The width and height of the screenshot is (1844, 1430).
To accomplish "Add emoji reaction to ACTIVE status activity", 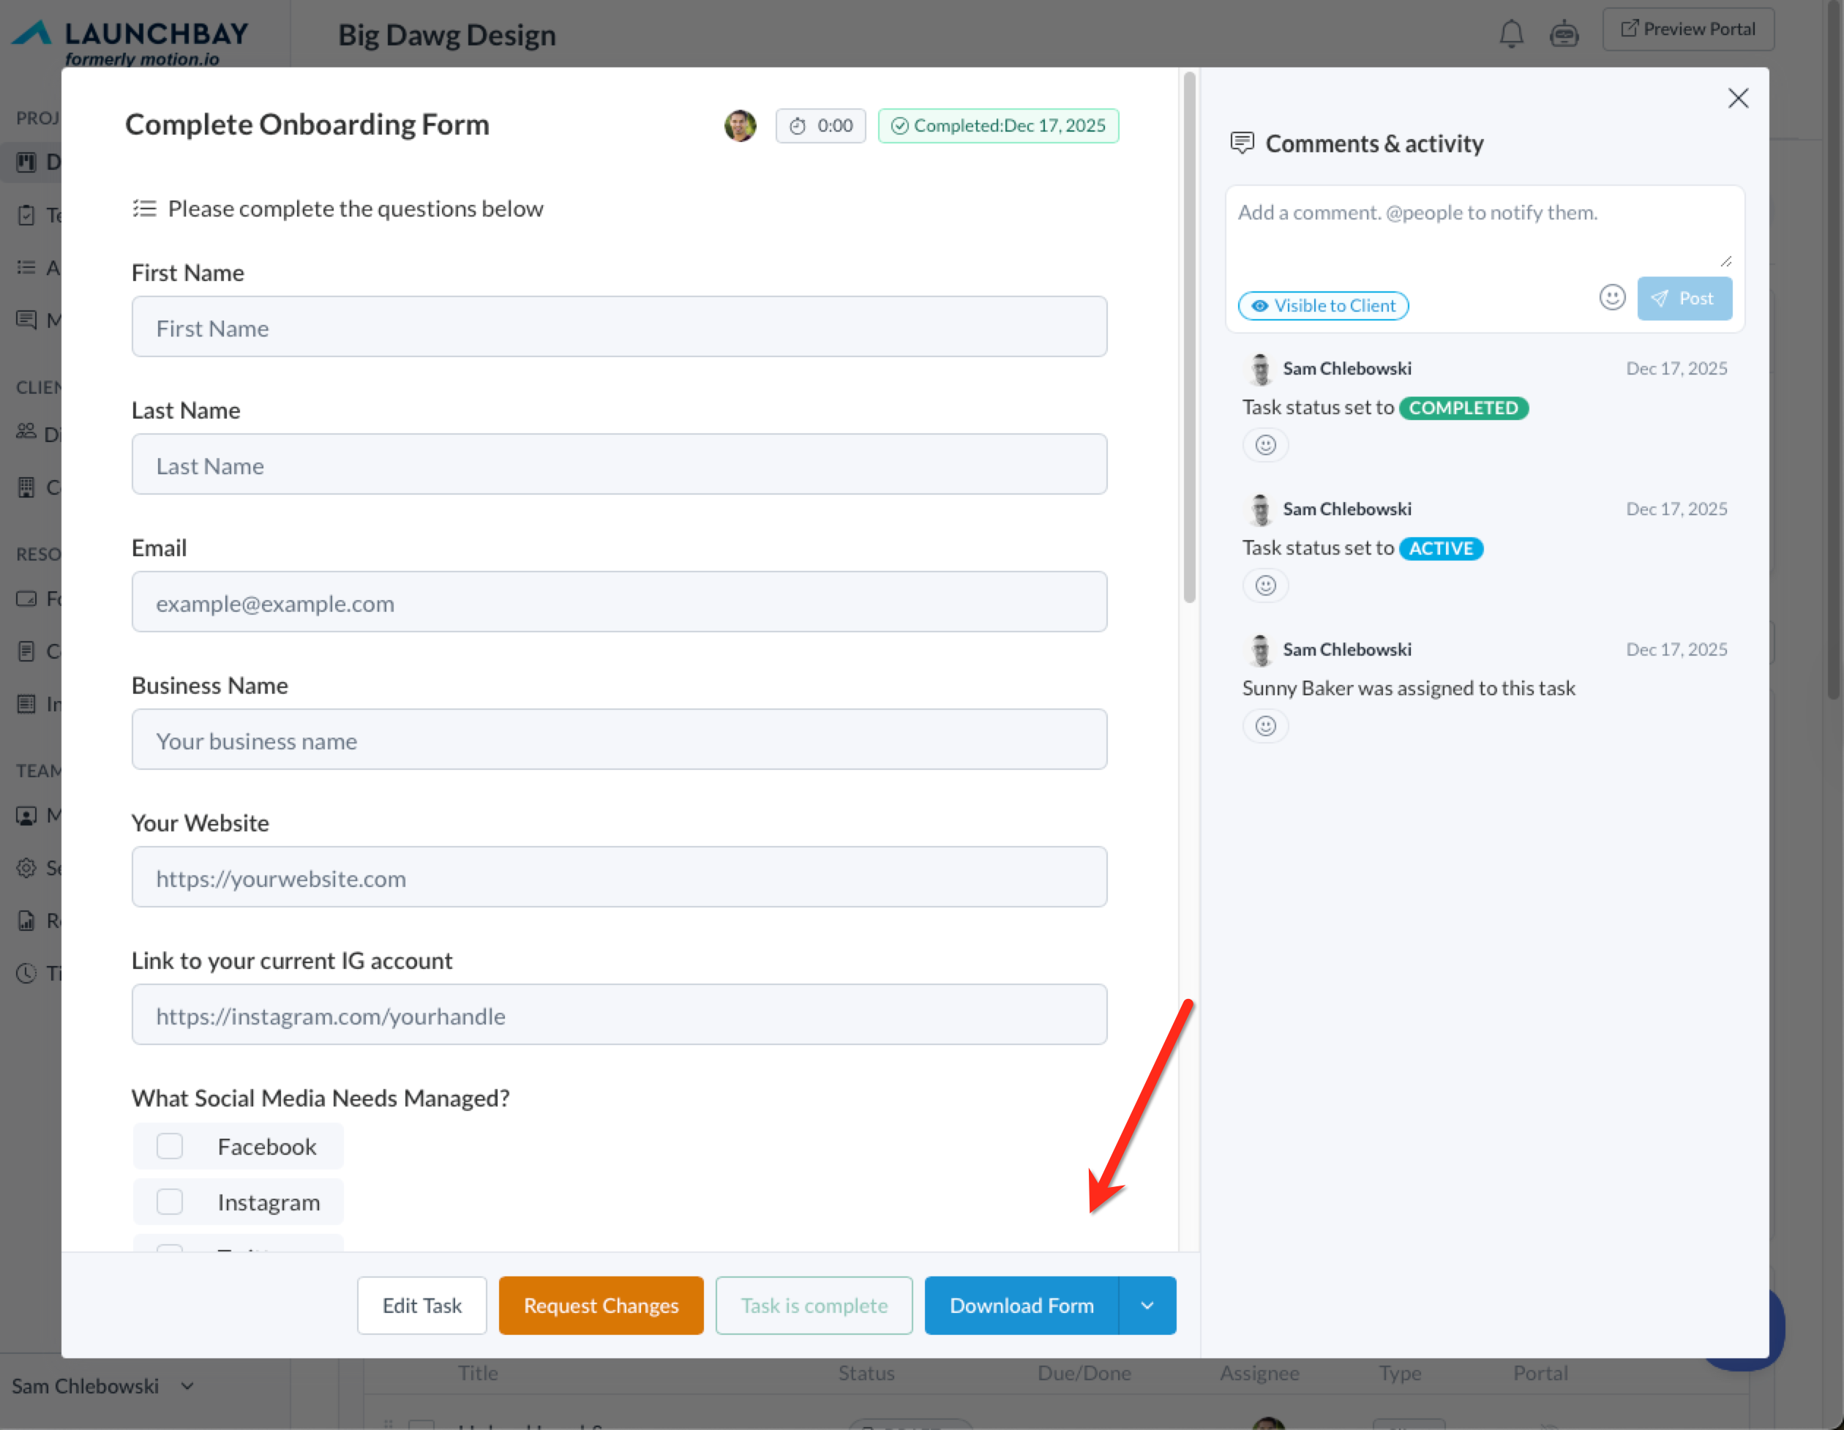I will (x=1264, y=585).
